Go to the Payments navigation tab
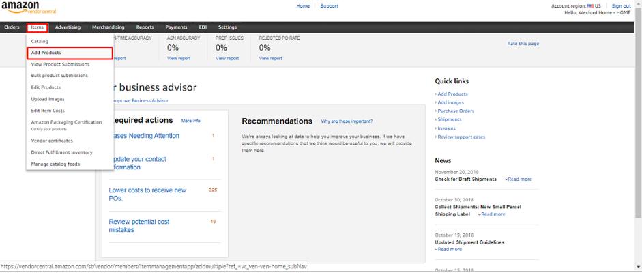The image size is (642, 273). 176,27
